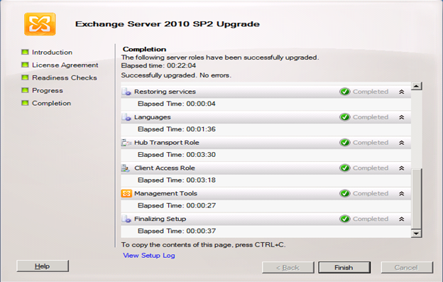Click 'Elapsed Time: 00:03:30' text

coord(177,155)
